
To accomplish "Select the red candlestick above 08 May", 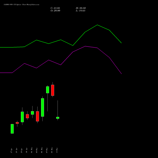I will click(x=53, y=90).
